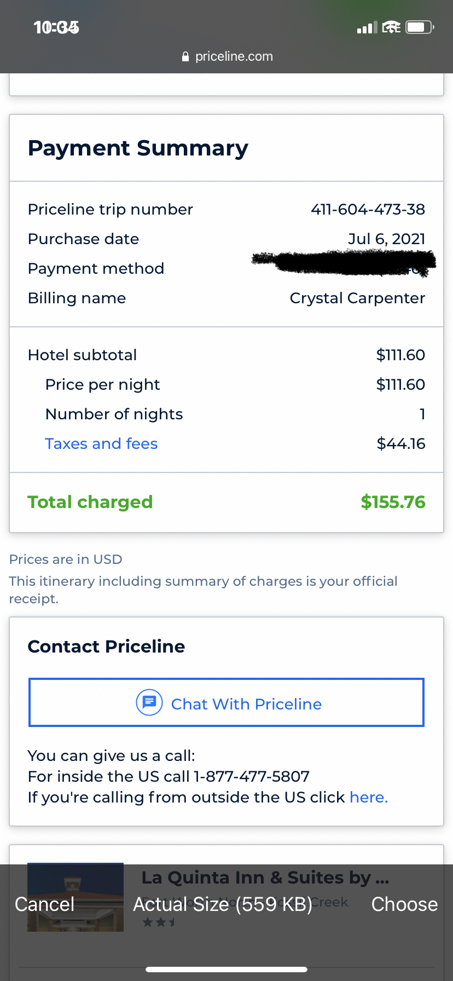Tap the lock icon beside priceline.com
The image size is (453, 981).
coord(185,56)
